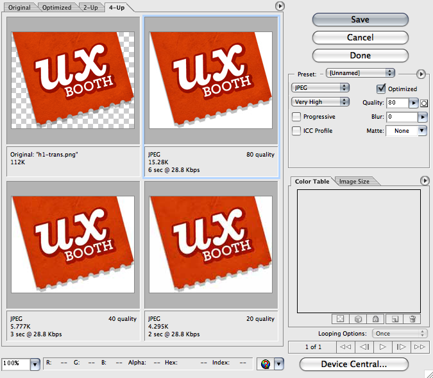Toggle the Optimized checkbox
The width and height of the screenshot is (433, 378).
click(x=381, y=89)
